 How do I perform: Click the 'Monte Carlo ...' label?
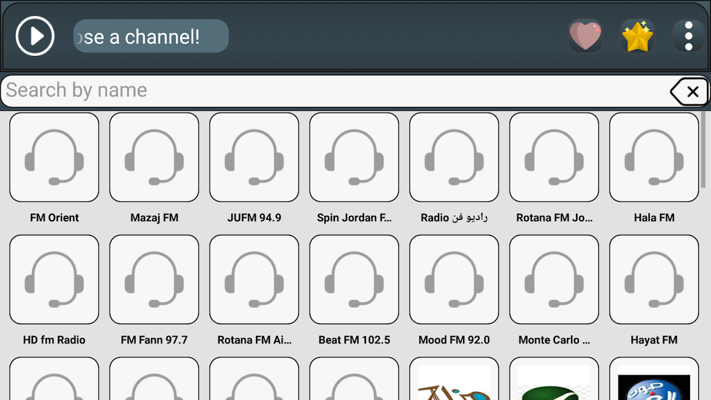[554, 340]
